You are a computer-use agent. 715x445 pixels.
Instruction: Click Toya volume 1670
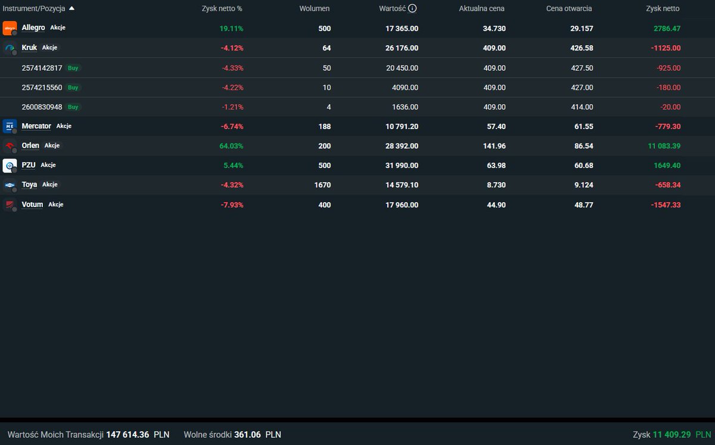click(x=322, y=185)
